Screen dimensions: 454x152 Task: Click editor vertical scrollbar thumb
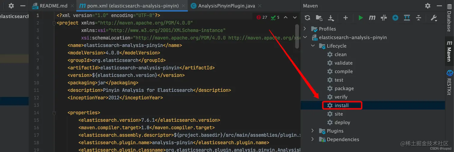click(x=297, y=36)
